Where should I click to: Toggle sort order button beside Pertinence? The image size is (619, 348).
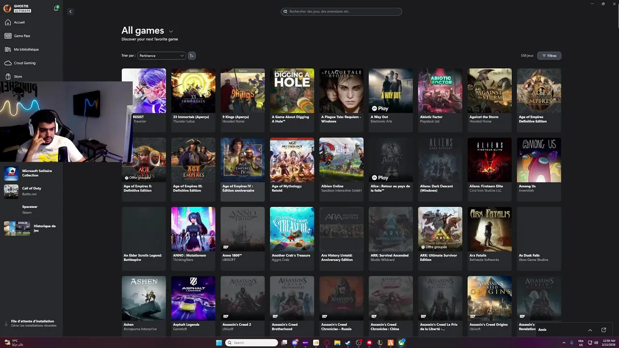click(192, 56)
